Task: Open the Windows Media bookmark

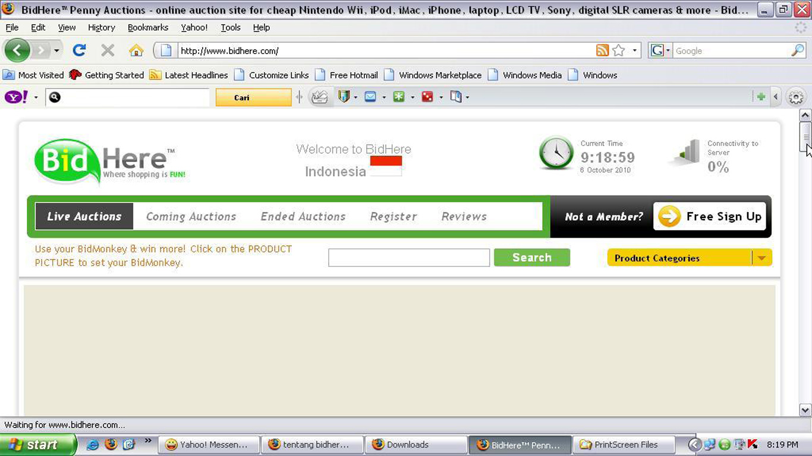Action: coord(525,75)
